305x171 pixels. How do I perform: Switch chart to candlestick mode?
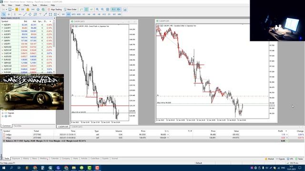click(x=86, y=9)
